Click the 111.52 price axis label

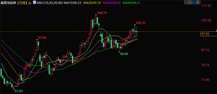point(206,6)
